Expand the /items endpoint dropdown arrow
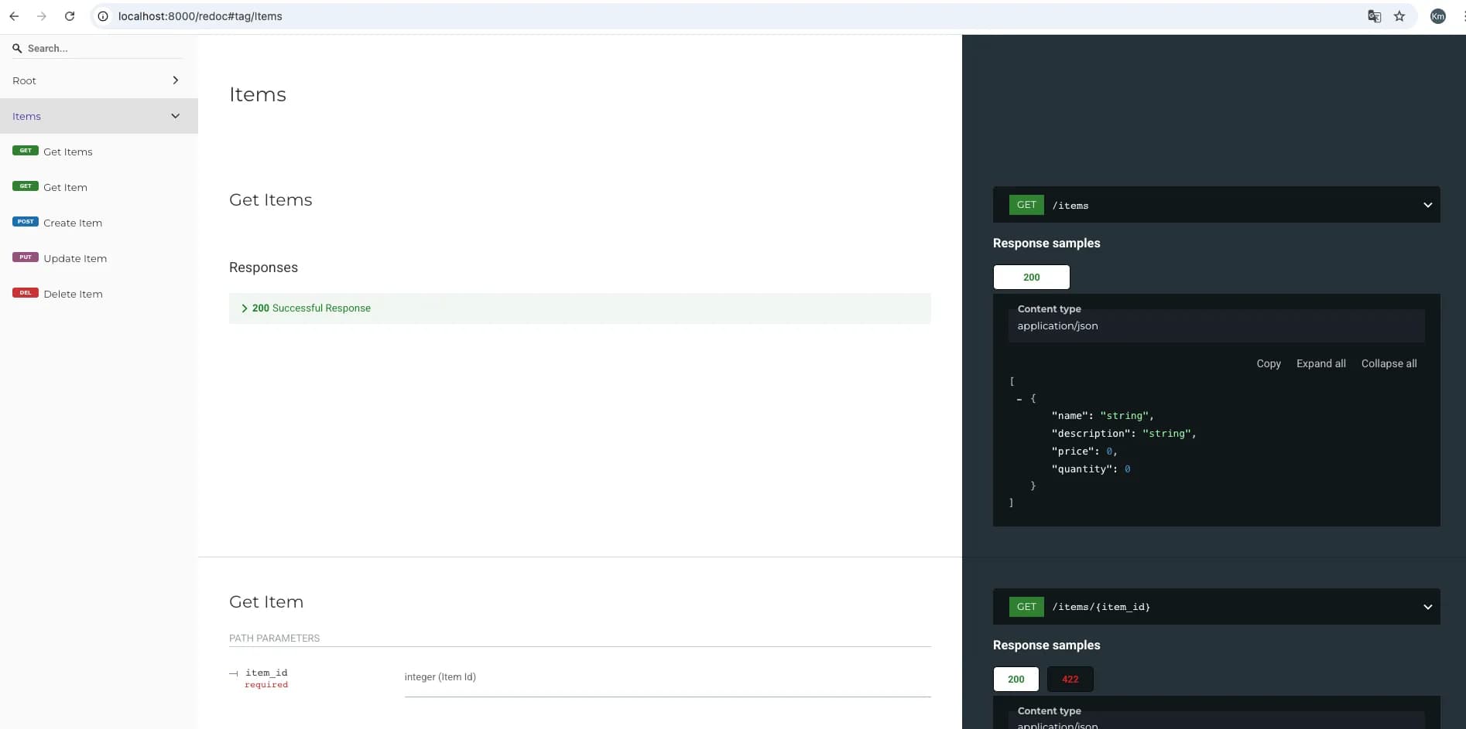This screenshot has height=729, width=1466. 1427,205
